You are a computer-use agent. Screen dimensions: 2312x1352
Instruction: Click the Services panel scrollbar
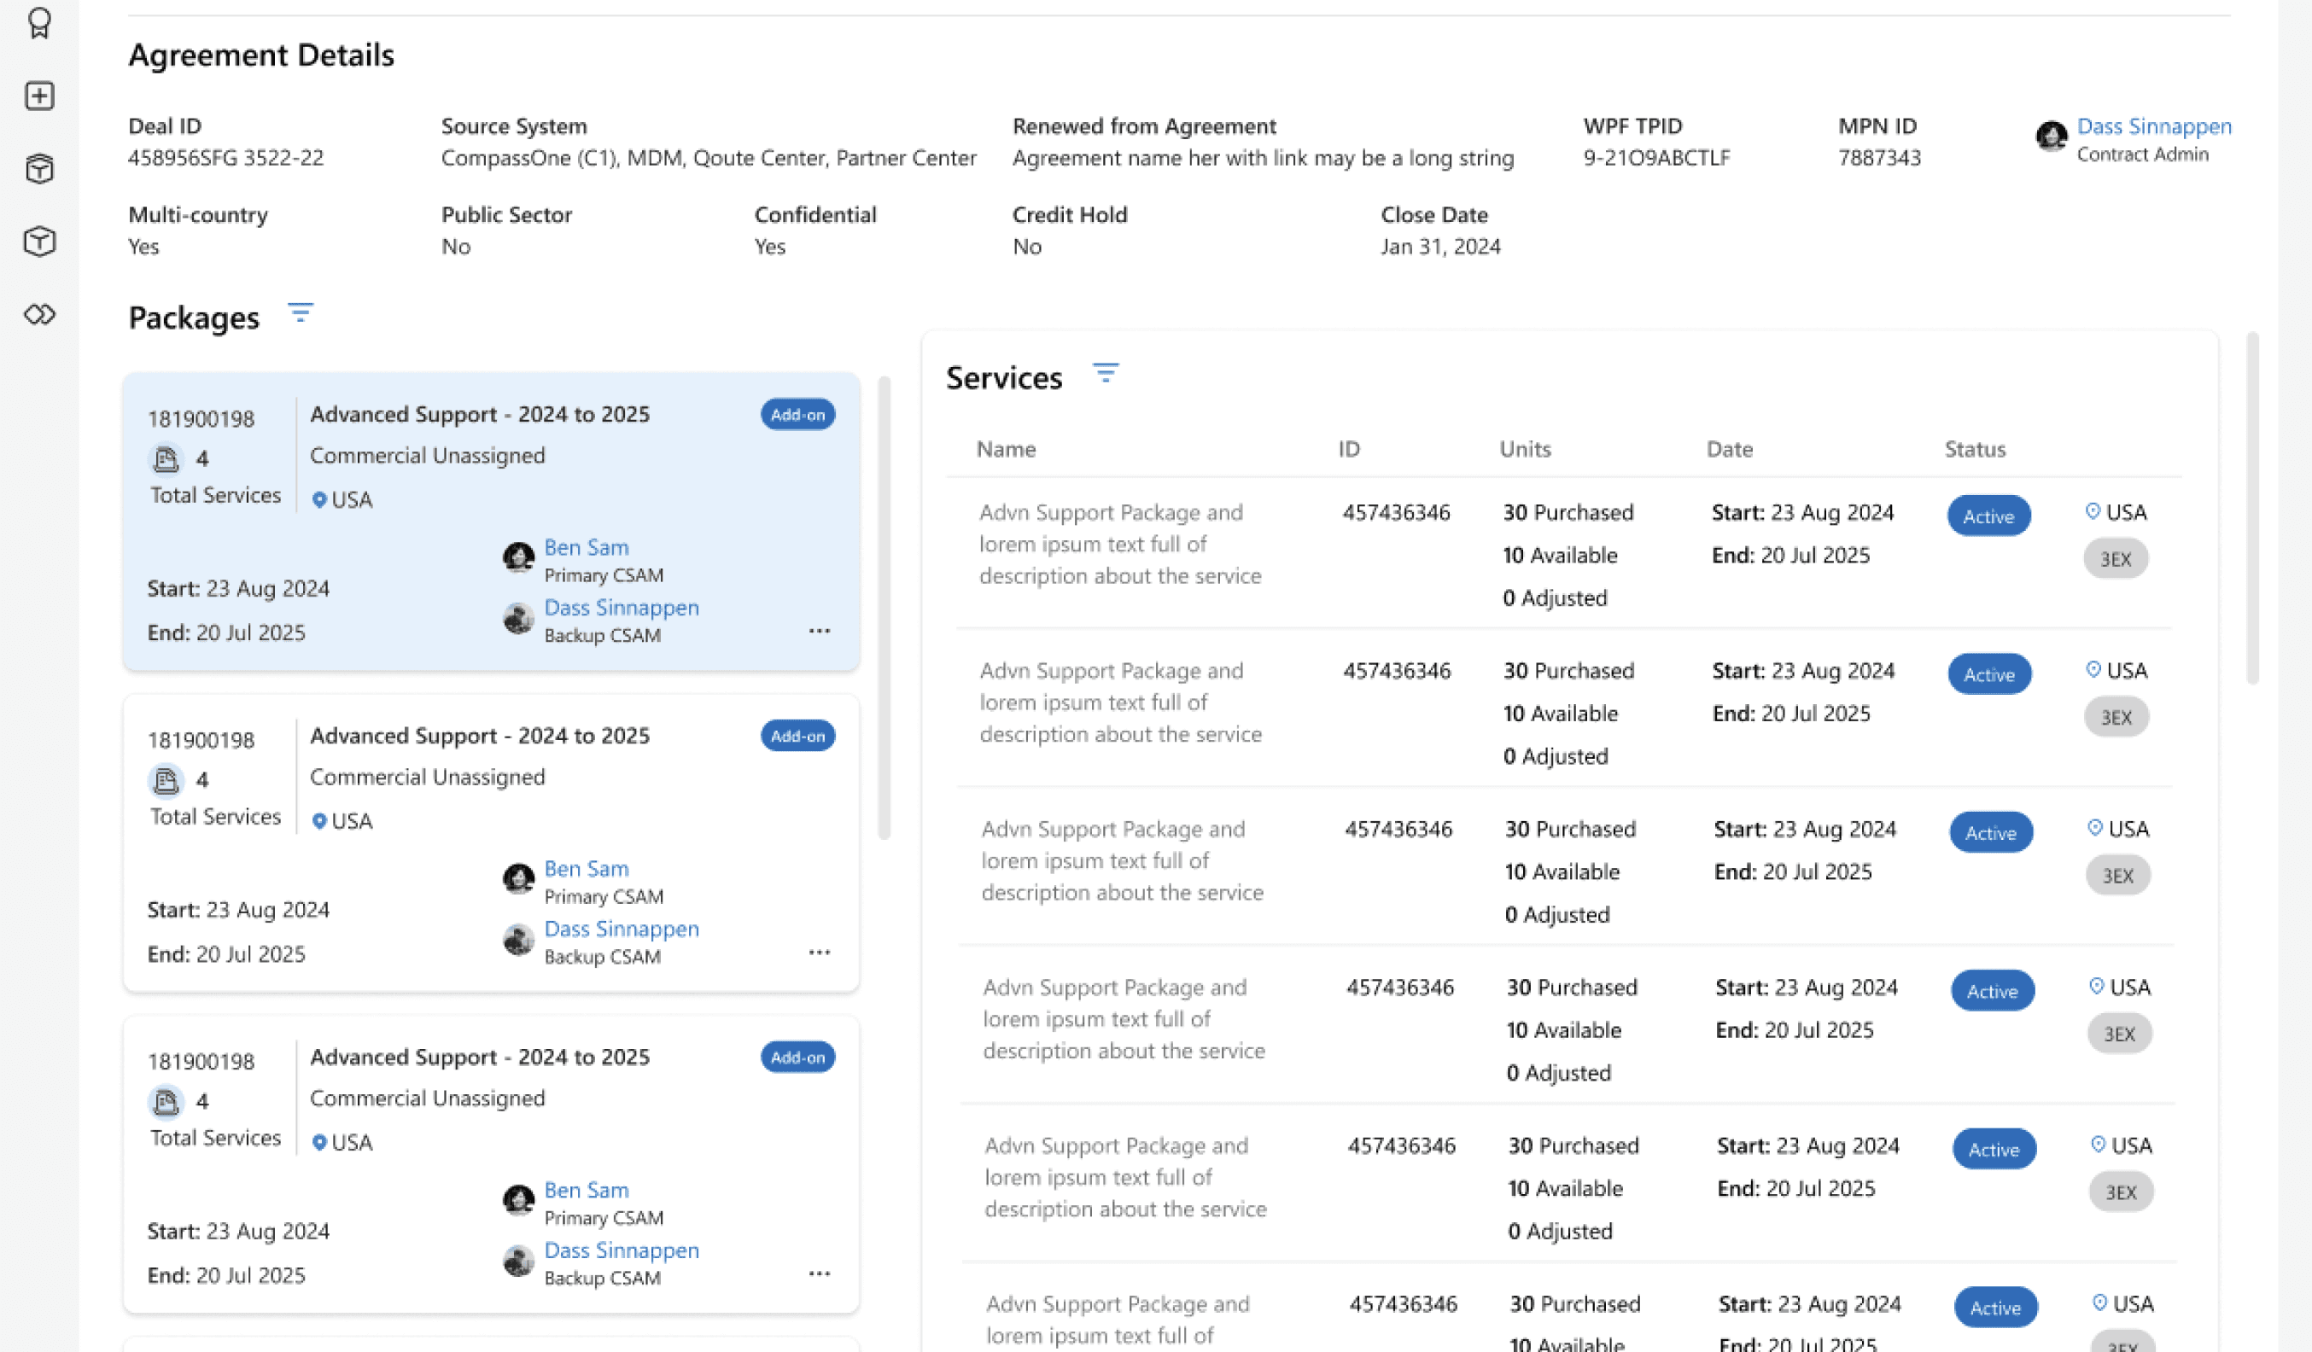(2251, 509)
